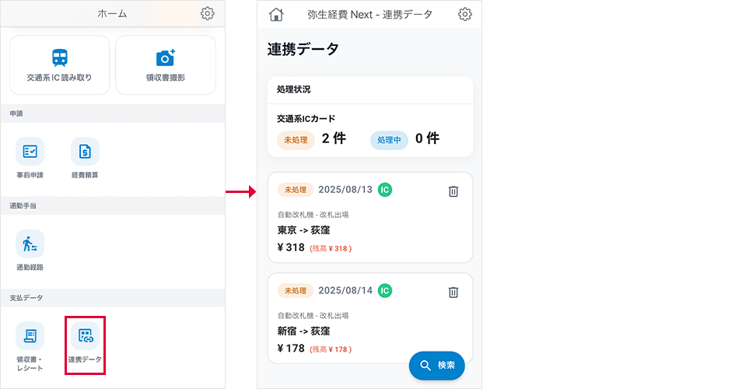Filter by 処理中 status badge
This screenshot has height=389, width=739.
click(389, 139)
